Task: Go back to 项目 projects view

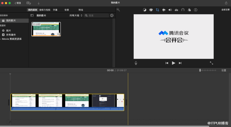Action: point(18,3)
